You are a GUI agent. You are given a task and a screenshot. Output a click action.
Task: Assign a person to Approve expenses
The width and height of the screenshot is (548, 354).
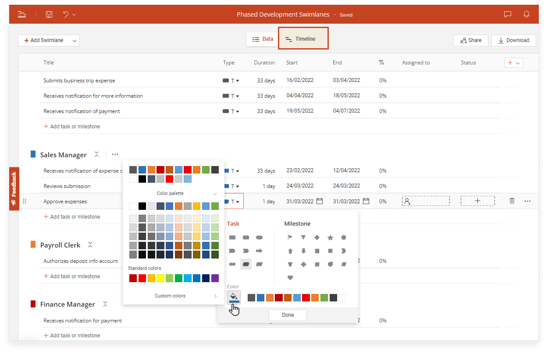pyautogui.click(x=425, y=201)
